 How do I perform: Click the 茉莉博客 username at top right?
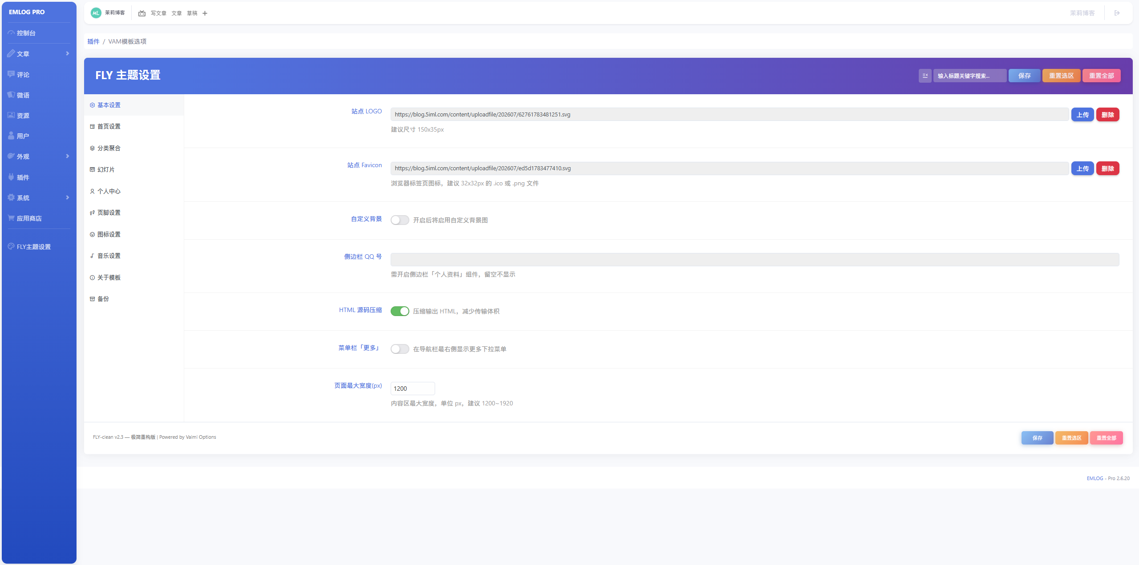point(1082,13)
